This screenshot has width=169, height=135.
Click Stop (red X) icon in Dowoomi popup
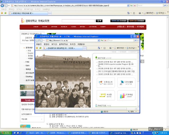click(x=105, y=41)
